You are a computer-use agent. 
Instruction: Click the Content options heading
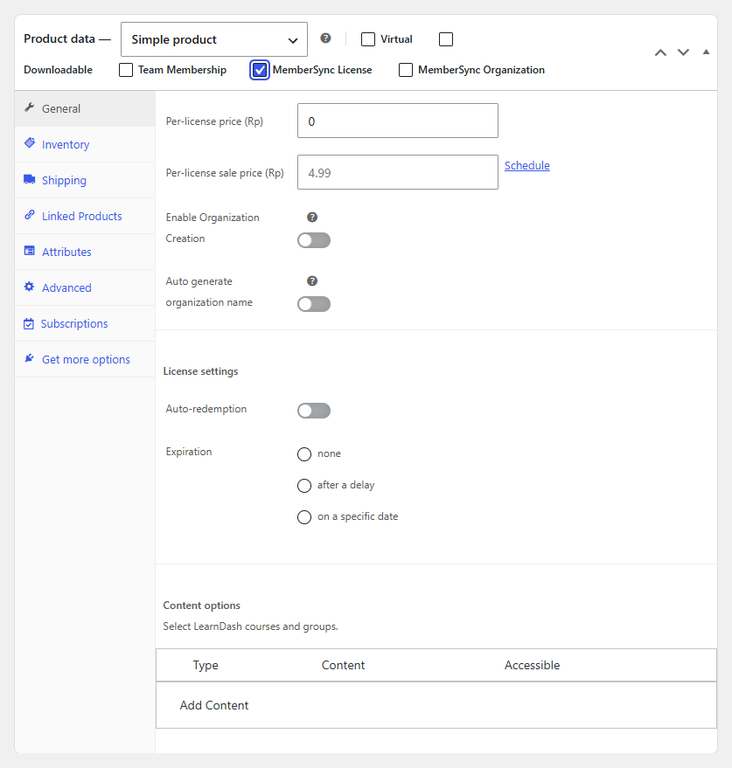point(201,605)
